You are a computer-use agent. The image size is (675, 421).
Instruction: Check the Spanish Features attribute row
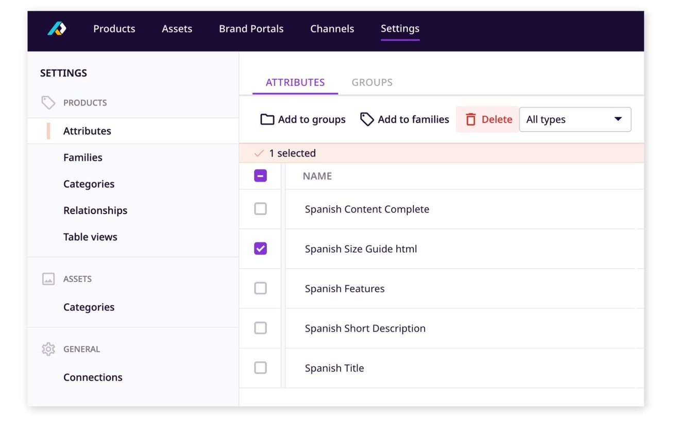pyautogui.click(x=260, y=288)
